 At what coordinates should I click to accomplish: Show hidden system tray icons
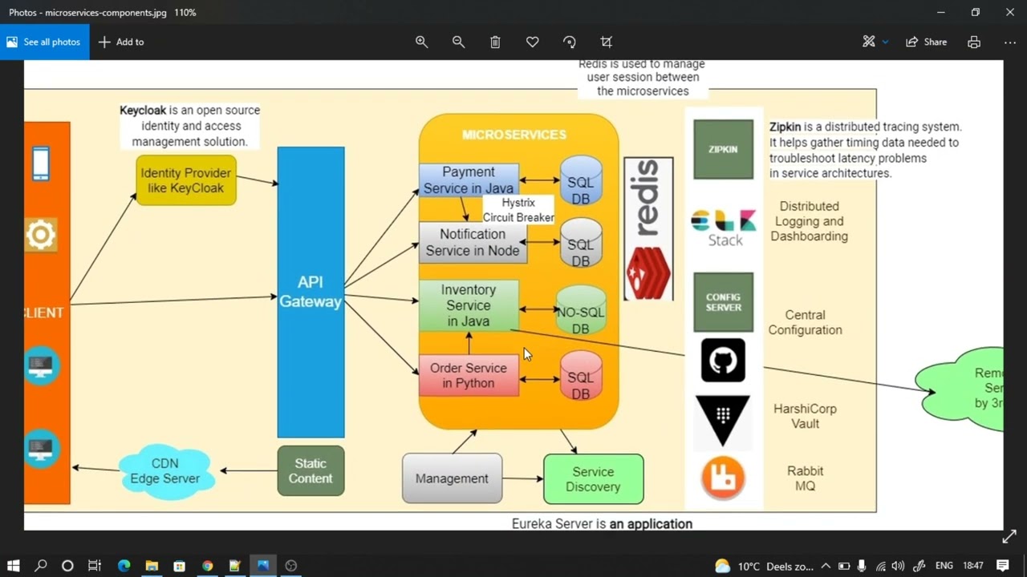coord(826,566)
